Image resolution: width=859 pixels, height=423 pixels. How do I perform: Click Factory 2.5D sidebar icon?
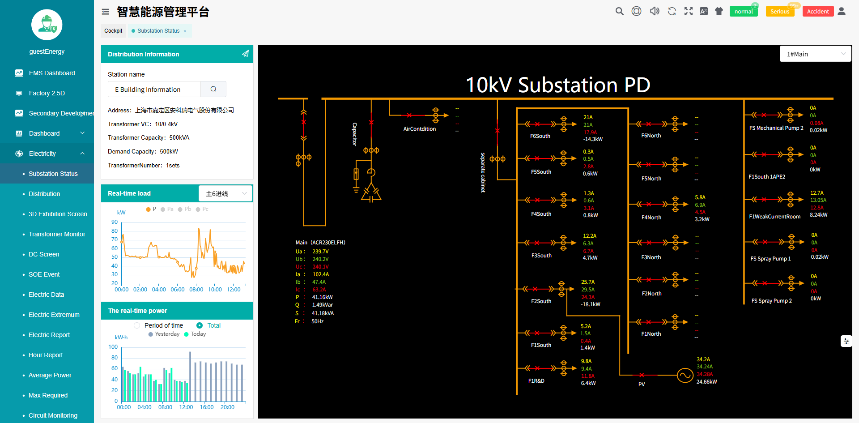coord(19,93)
